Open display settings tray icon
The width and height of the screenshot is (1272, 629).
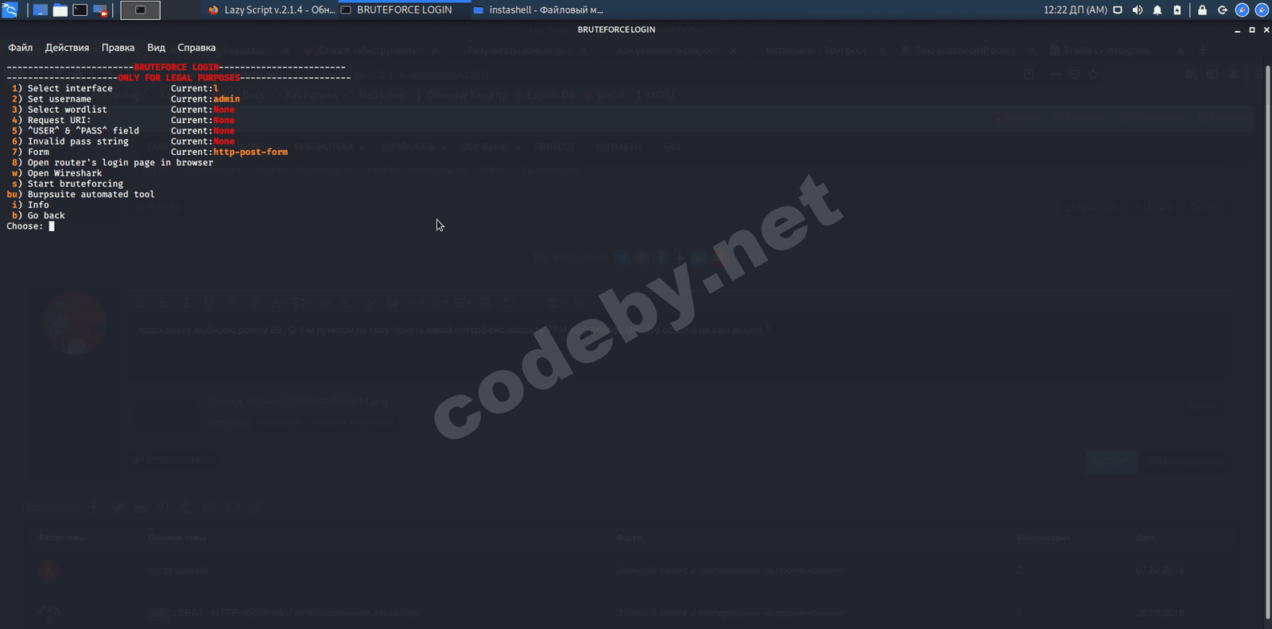tap(1118, 10)
